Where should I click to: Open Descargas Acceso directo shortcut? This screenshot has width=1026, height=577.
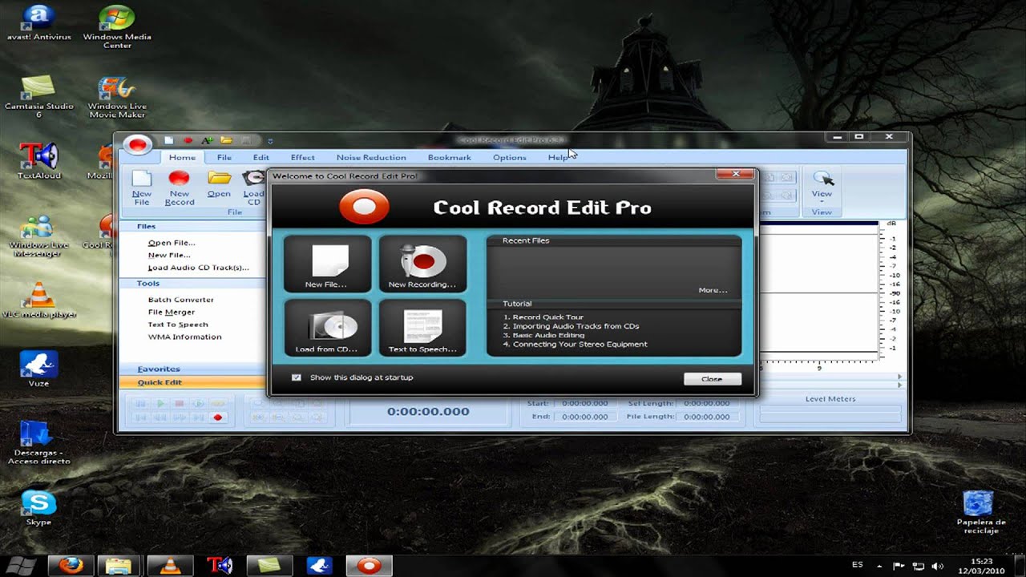coord(38,442)
